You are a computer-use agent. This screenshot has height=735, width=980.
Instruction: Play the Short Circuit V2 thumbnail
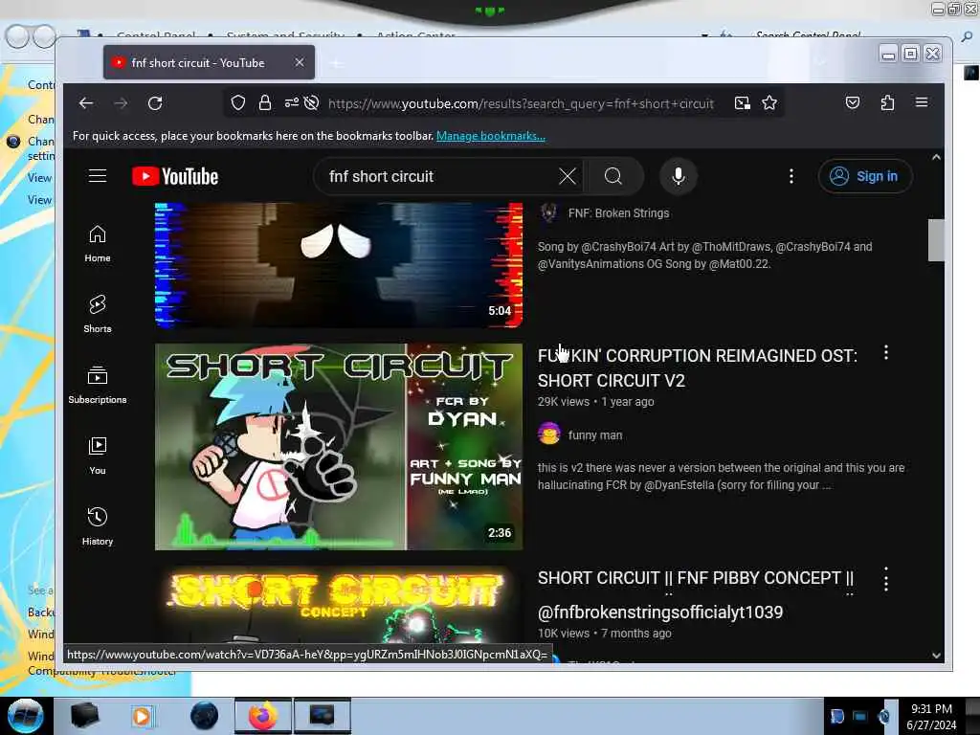tap(339, 447)
